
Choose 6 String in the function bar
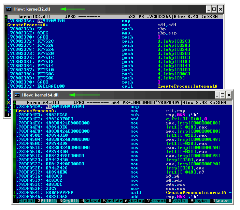click(135, 201)
